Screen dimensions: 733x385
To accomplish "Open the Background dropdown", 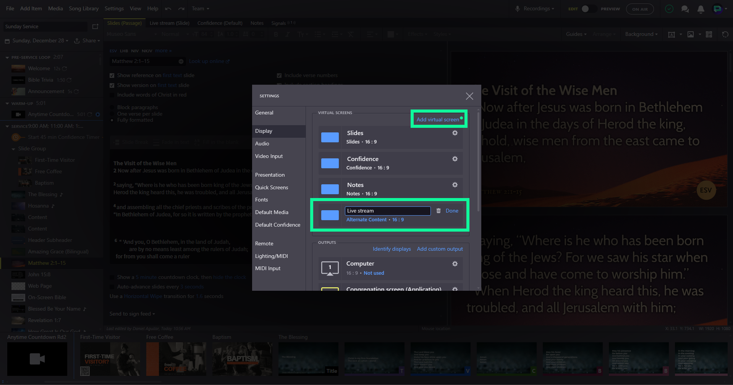I will coord(641,34).
